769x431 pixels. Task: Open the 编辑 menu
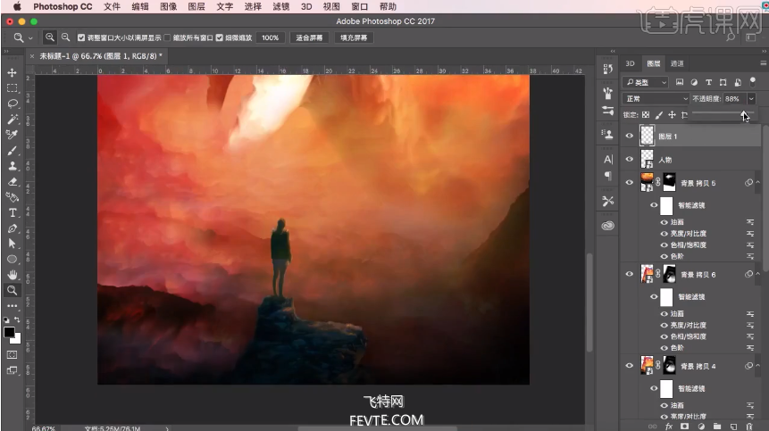(x=140, y=6)
